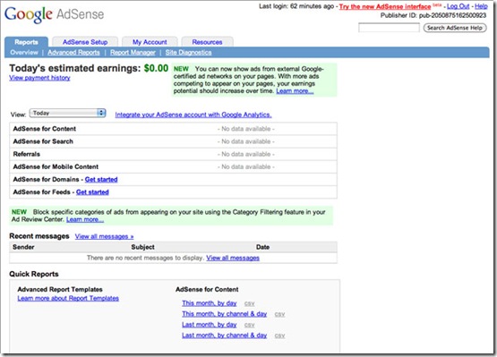Open Advanced Reports sub-menu
The height and width of the screenshot is (357, 497).
[73, 53]
